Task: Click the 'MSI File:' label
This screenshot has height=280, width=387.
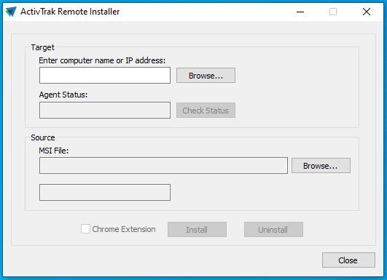Action: click(x=53, y=151)
